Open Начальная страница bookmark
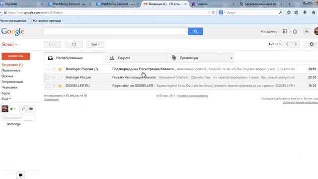The width and height of the screenshot is (318, 179). tap(45, 21)
